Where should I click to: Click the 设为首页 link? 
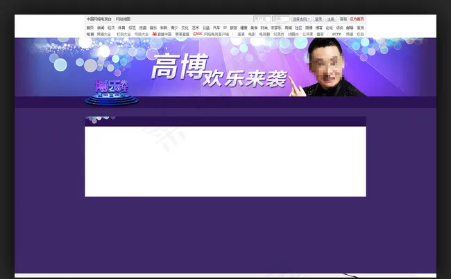pyautogui.click(x=357, y=19)
